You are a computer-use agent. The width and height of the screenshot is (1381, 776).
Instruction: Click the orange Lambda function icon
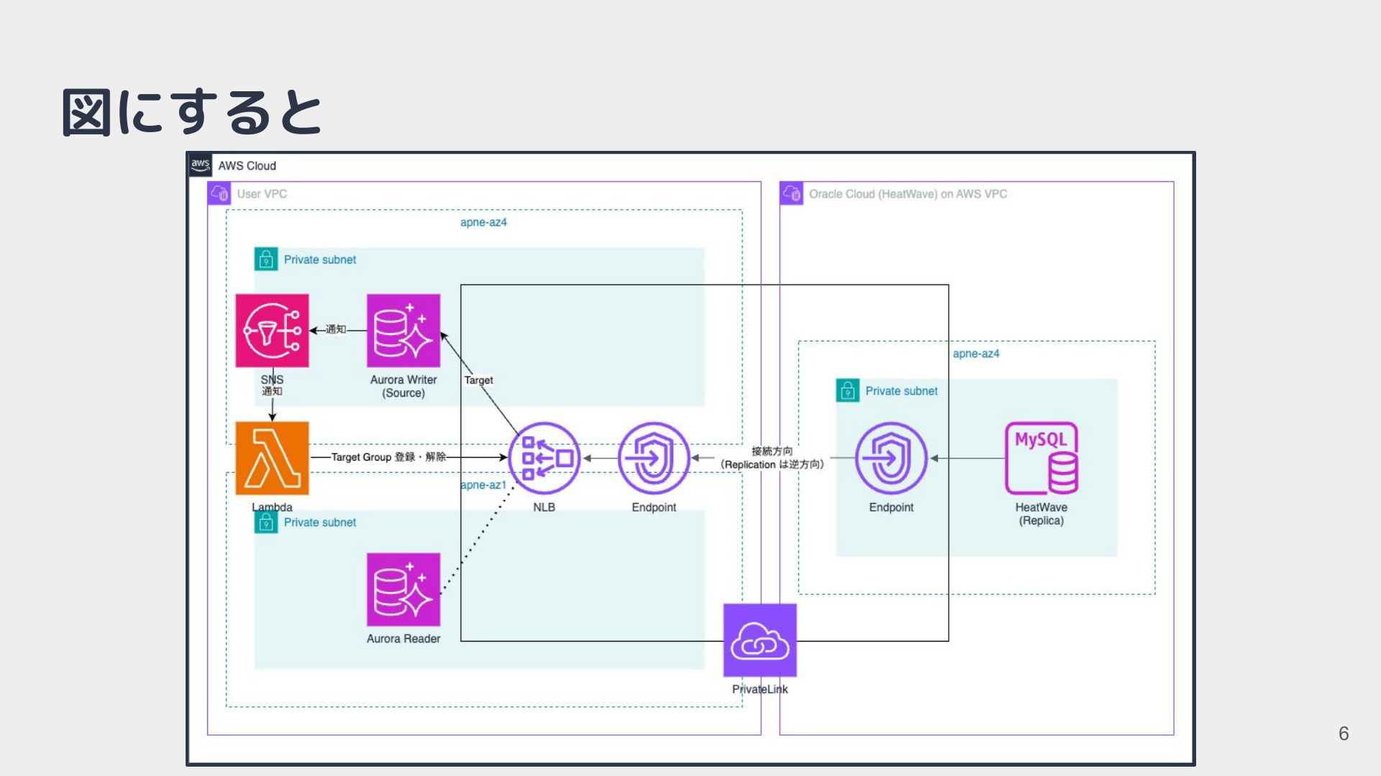point(272,458)
